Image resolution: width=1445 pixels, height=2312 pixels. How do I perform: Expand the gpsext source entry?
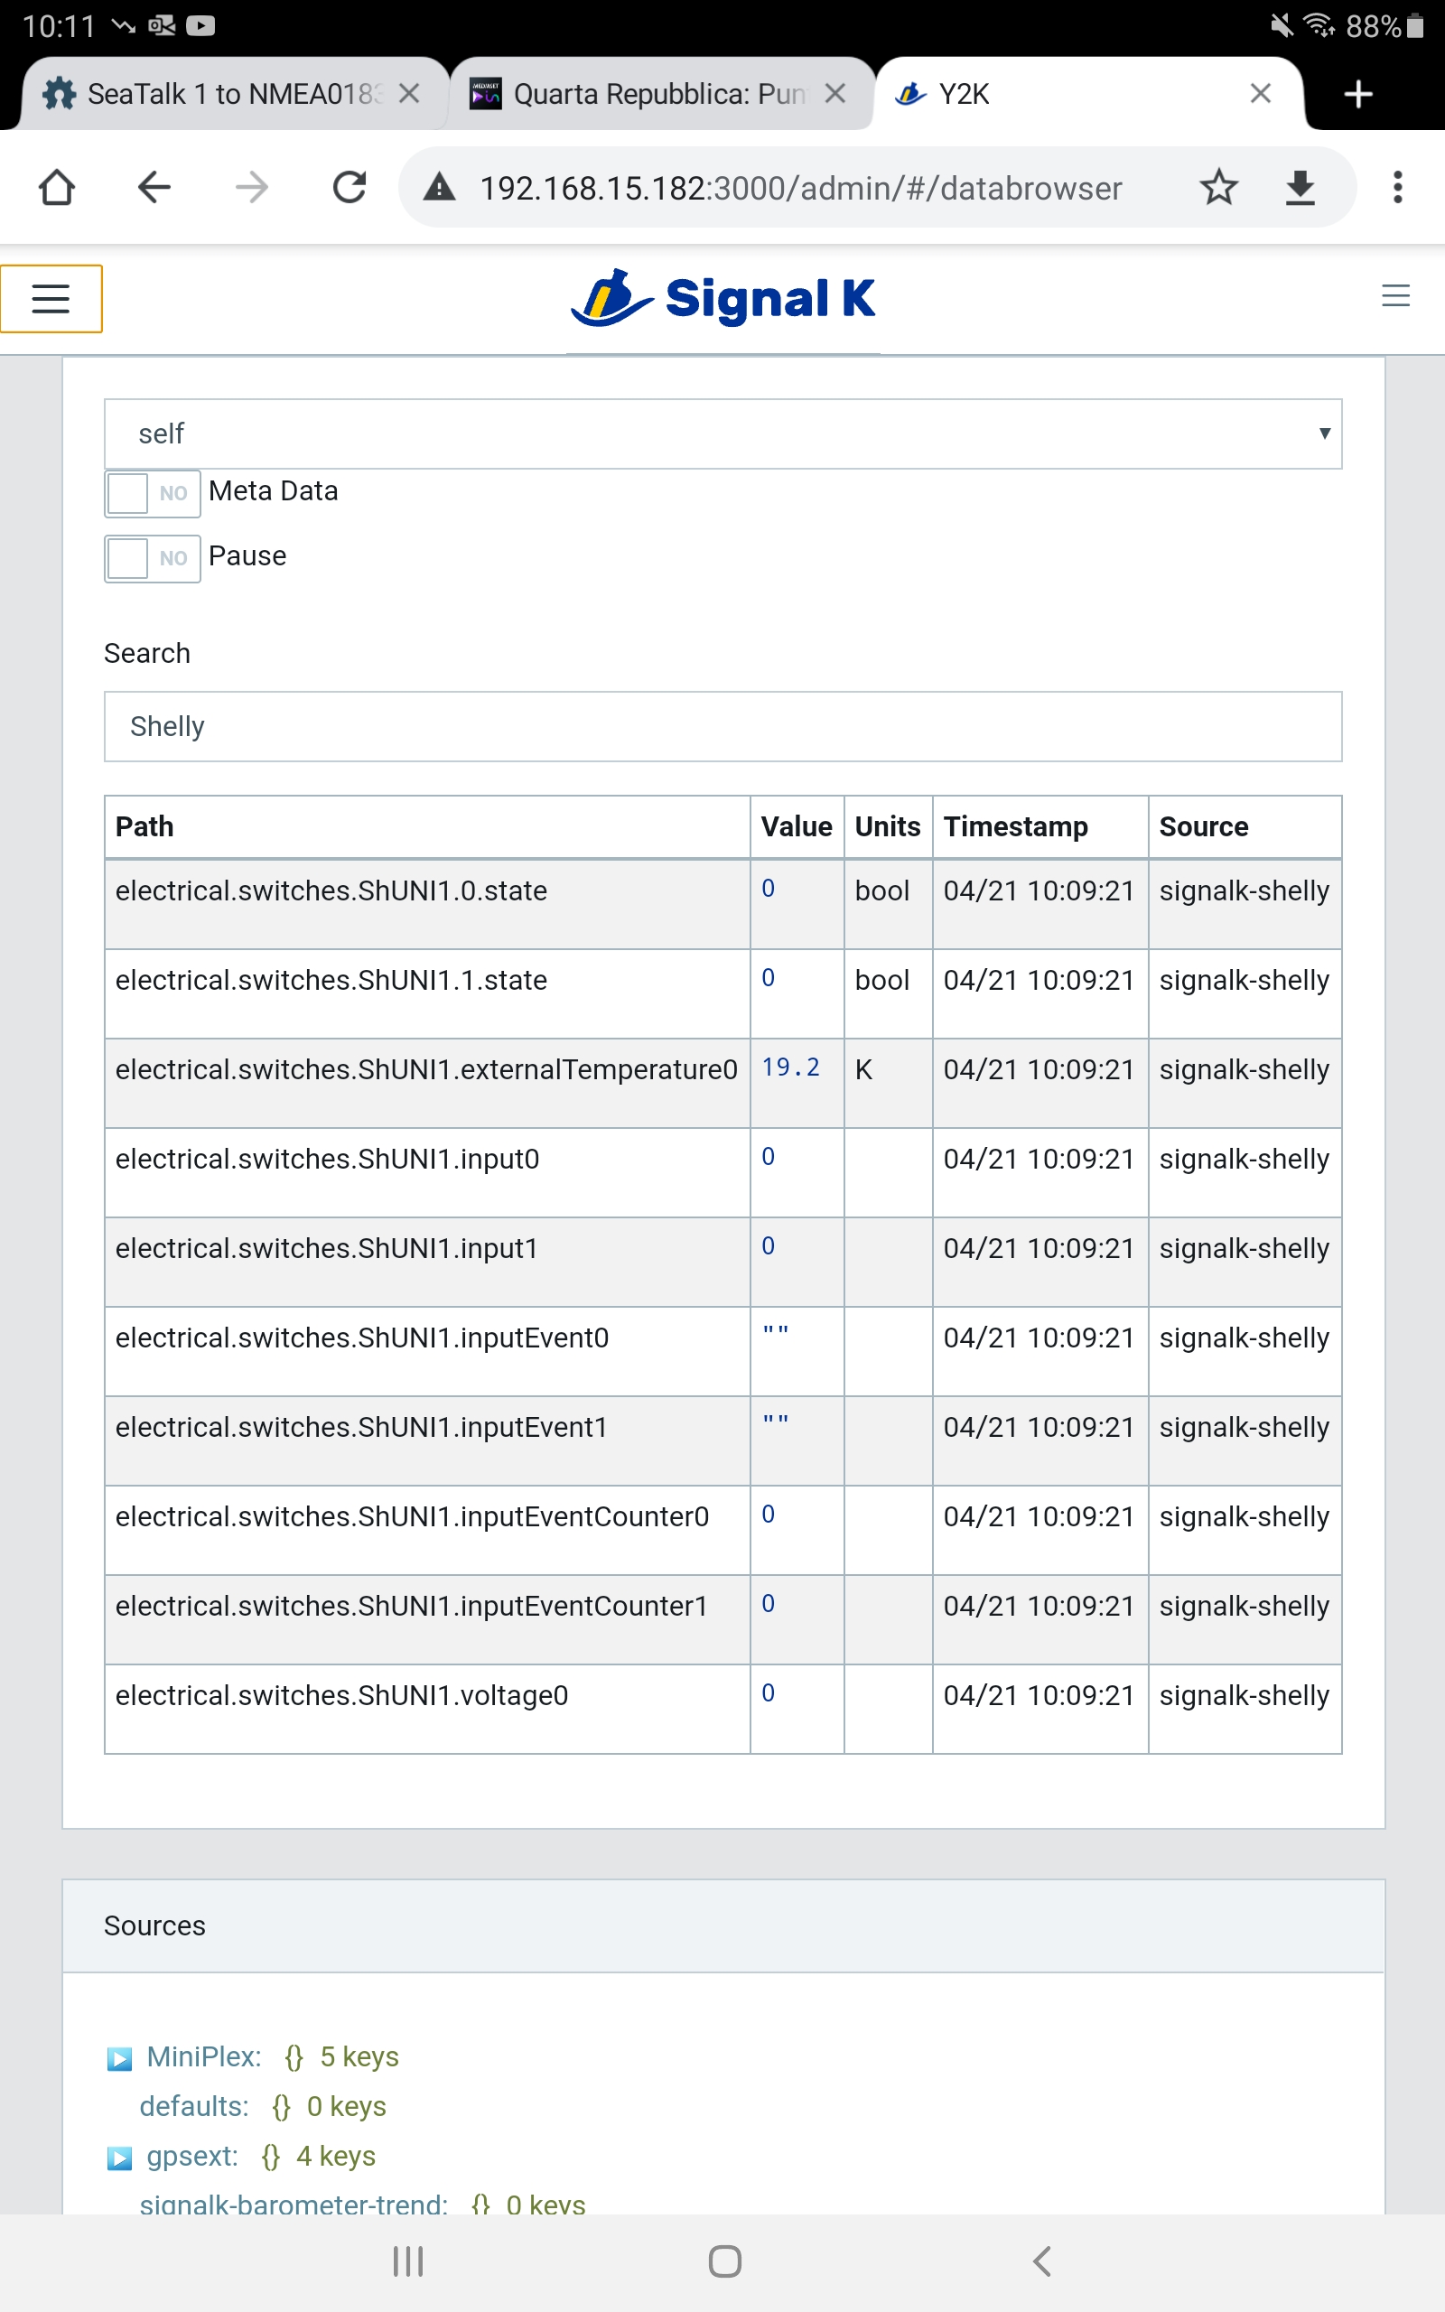119,2157
